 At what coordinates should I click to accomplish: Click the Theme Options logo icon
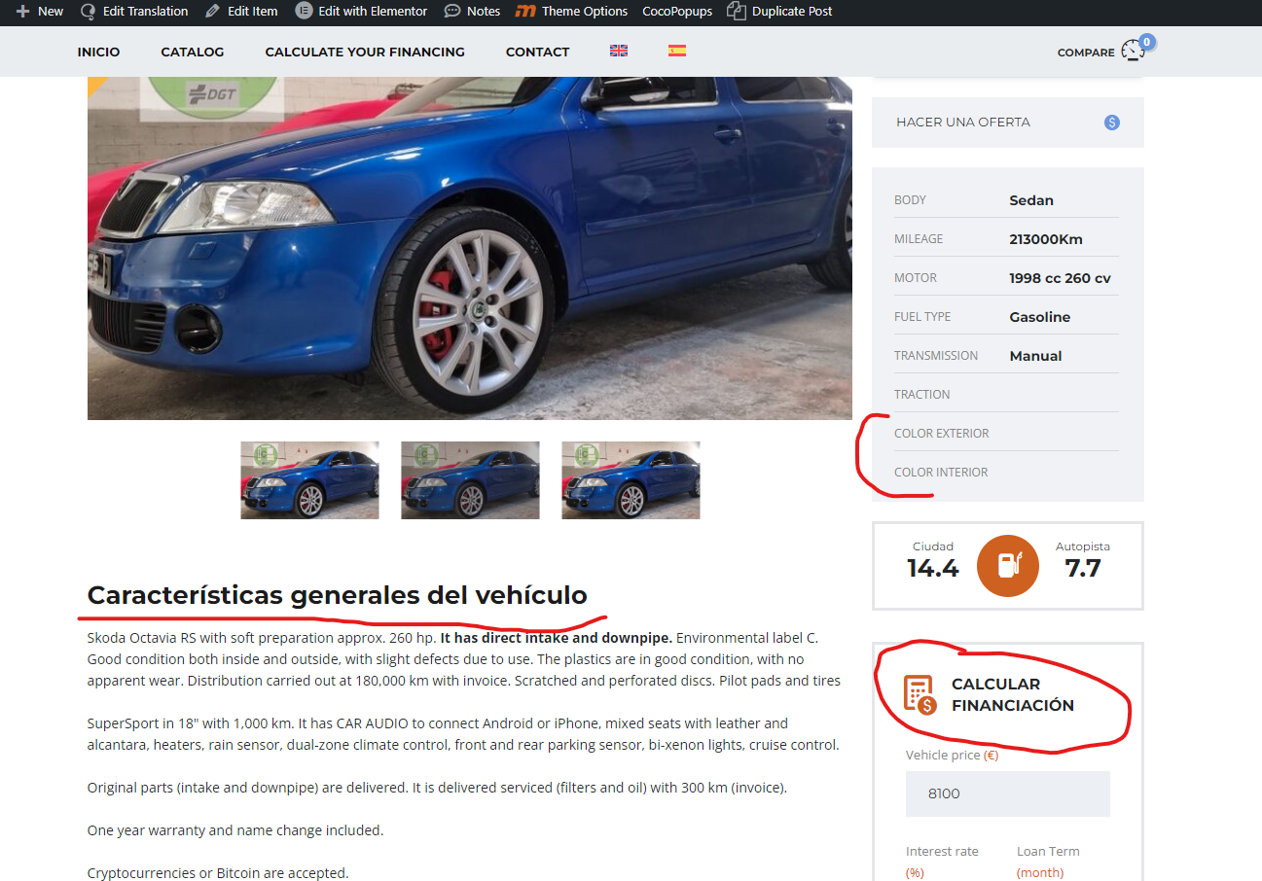coord(525,12)
